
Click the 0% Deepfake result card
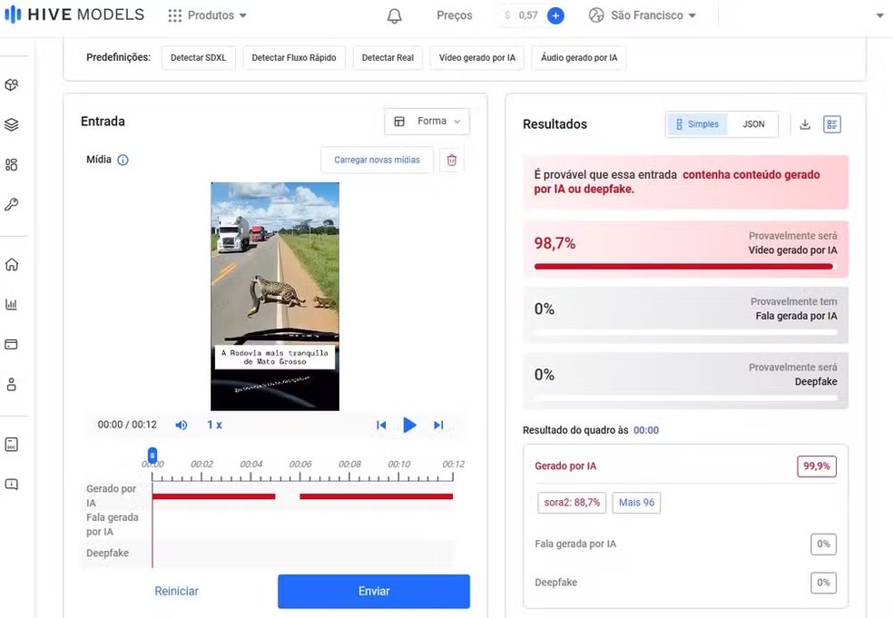(686, 380)
